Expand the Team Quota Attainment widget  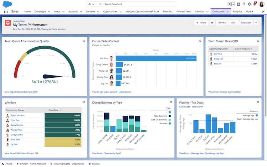[83, 41]
